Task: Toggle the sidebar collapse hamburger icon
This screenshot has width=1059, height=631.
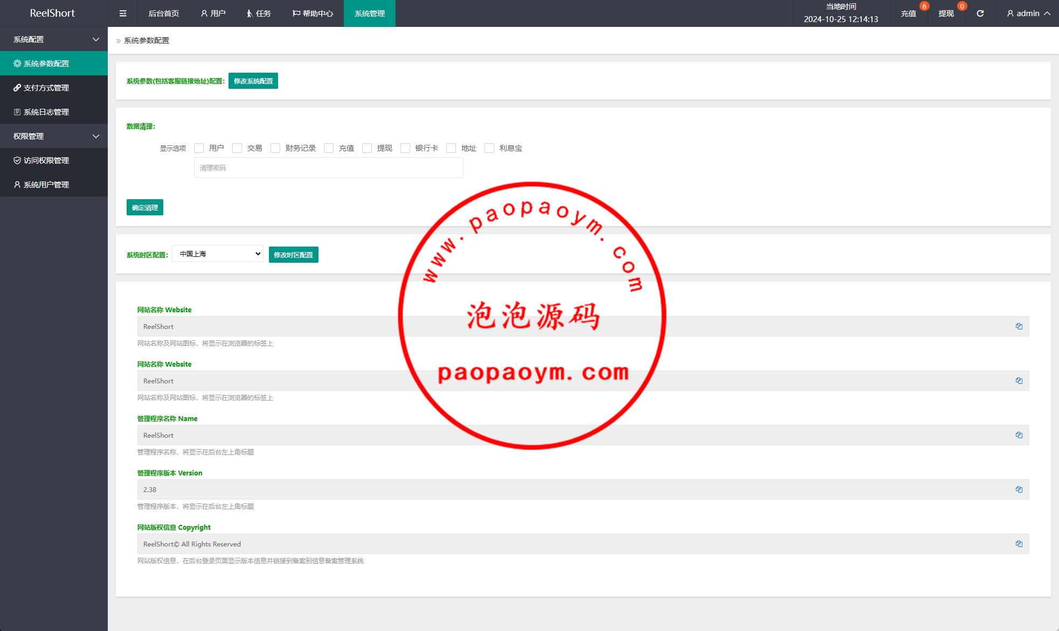Action: (x=123, y=13)
